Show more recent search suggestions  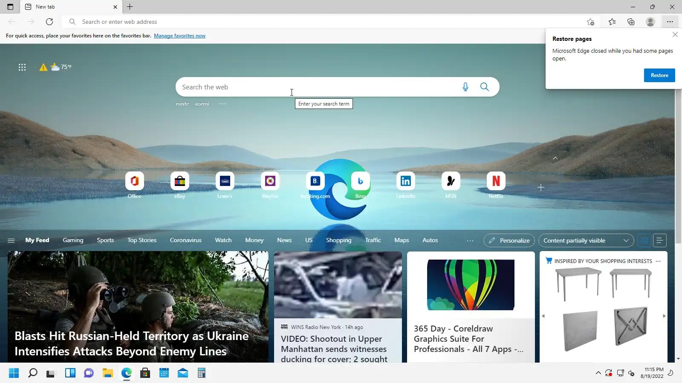point(223,104)
